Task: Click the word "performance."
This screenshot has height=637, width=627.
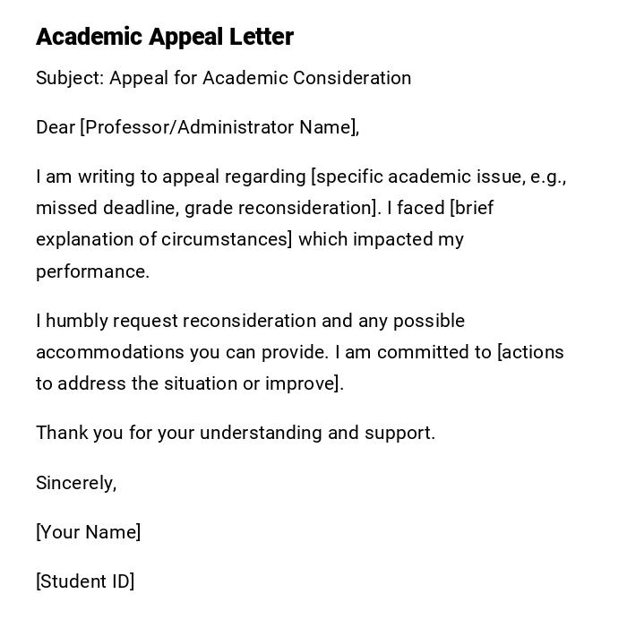Action: (92, 271)
